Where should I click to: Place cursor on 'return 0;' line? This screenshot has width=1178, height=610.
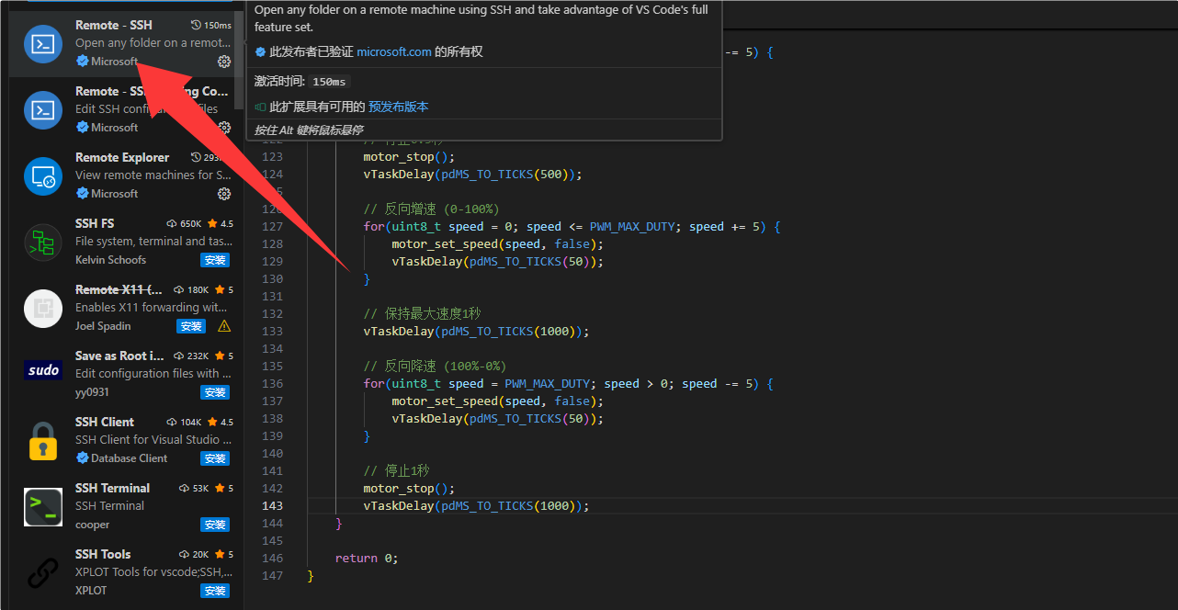coord(367,558)
